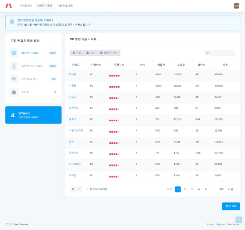Click the mobile phone icon in sidebar
This screenshot has height=230, width=245.
14,66
